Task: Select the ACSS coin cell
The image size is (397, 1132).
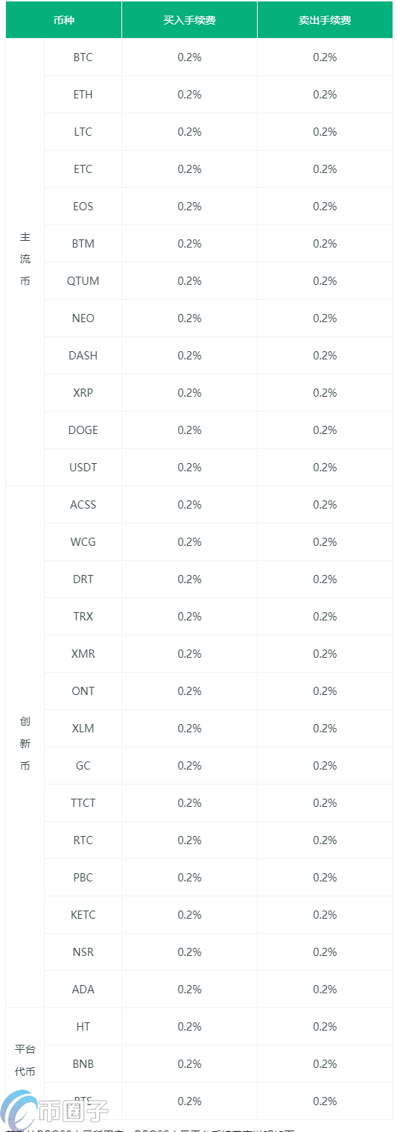Action: pyautogui.click(x=83, y=505)
